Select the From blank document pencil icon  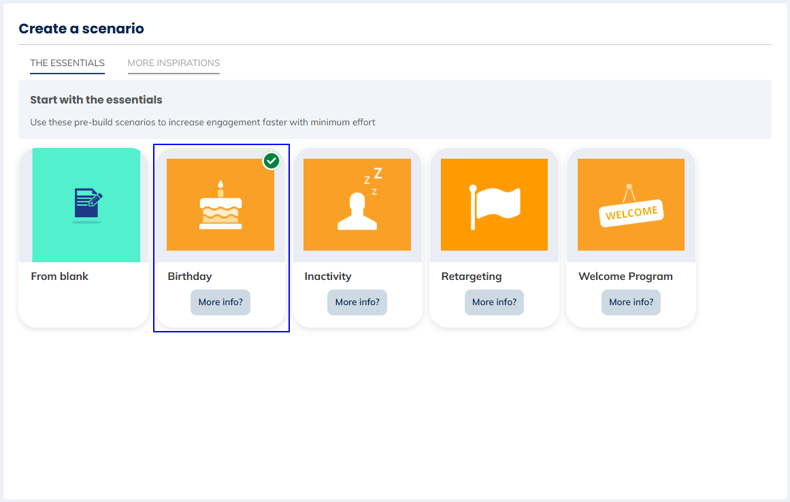[87, 206]
